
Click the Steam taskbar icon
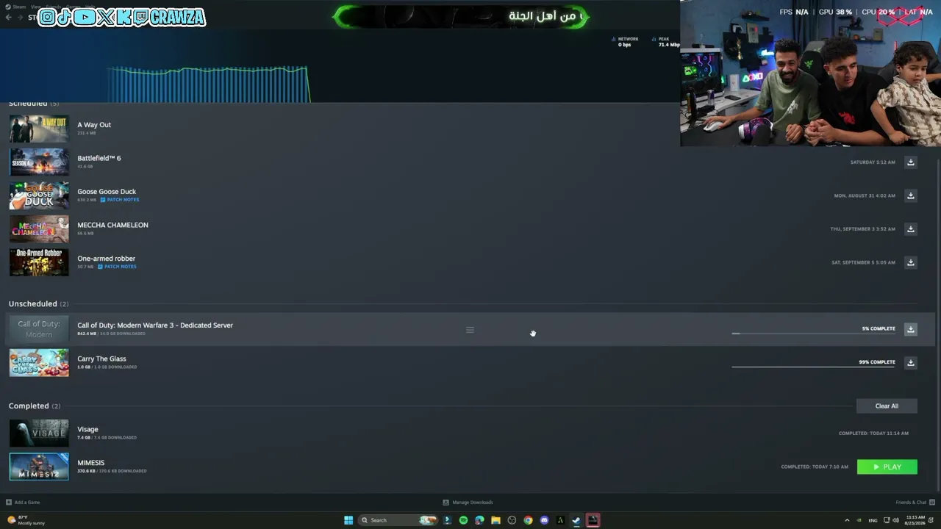(576, 520)
